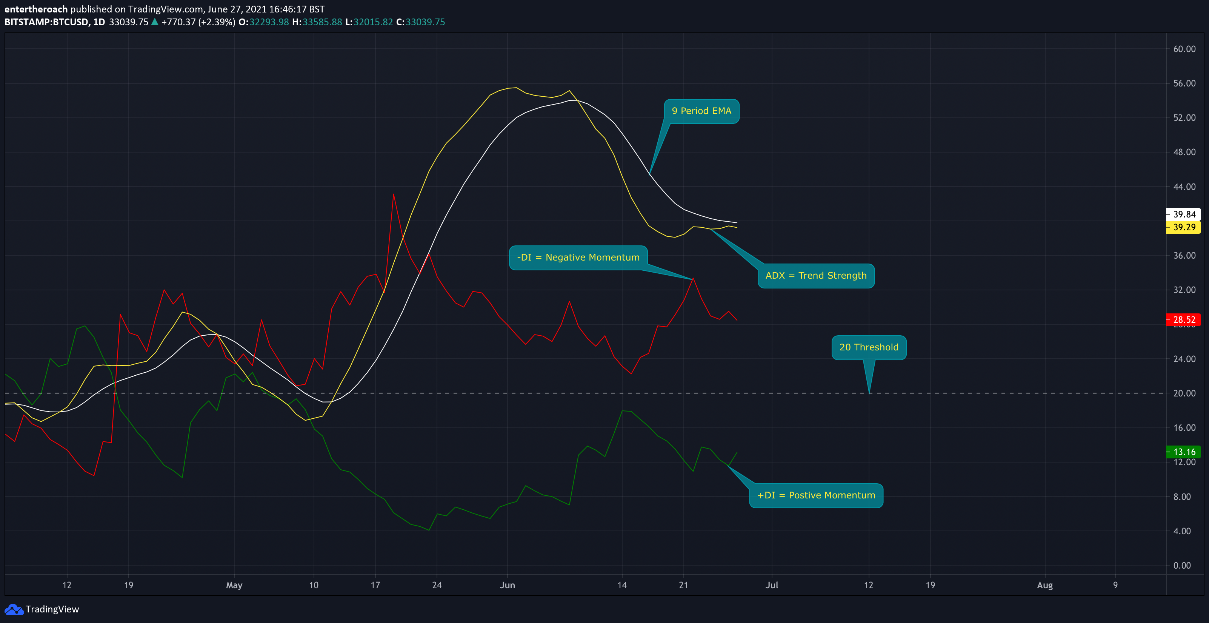Click the green 13.16 +DI value label
The height and width of the screenshot is (623, 1209).
[1183, 452]
